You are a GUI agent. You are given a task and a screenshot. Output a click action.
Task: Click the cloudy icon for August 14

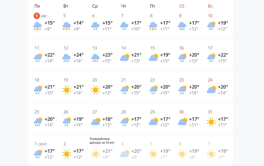point(124,58)
